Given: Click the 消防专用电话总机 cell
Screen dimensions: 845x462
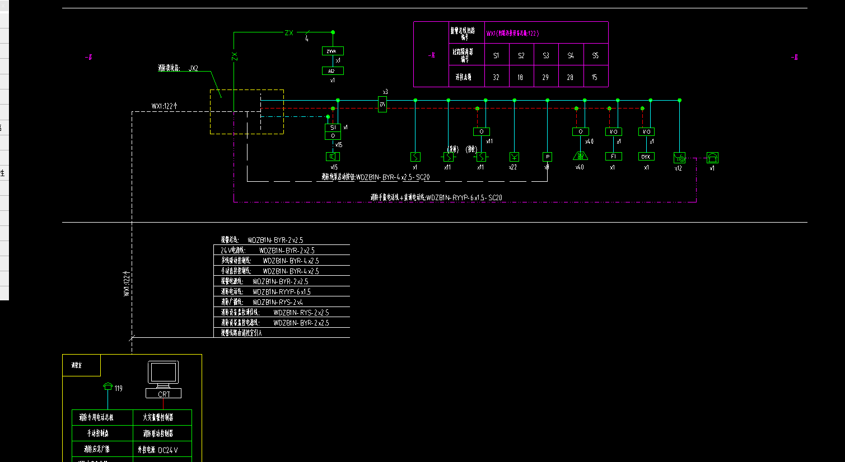Looking at the screenshot, I should [102, 418].
